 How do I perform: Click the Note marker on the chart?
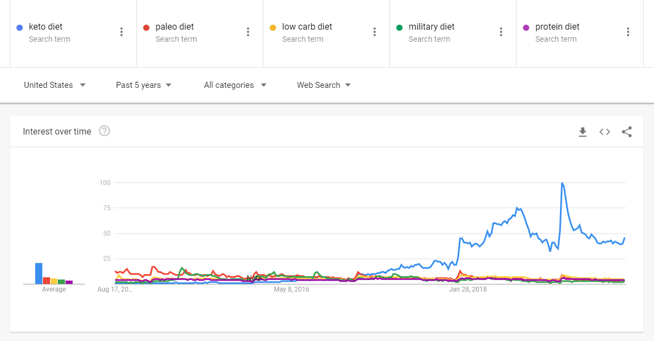(x=254, y=278)
